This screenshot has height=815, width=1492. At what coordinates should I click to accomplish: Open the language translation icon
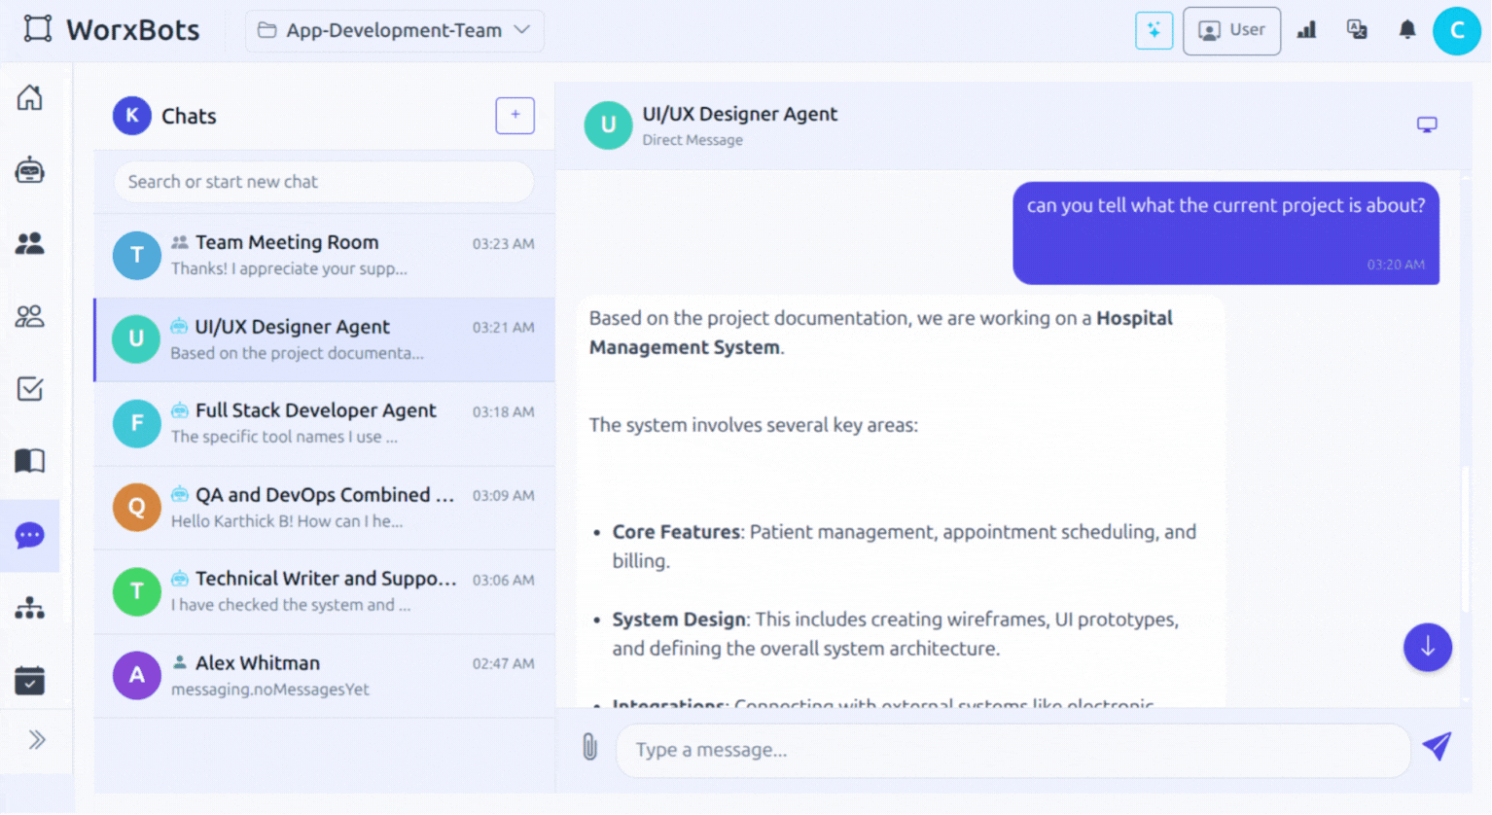point(1357,29)
